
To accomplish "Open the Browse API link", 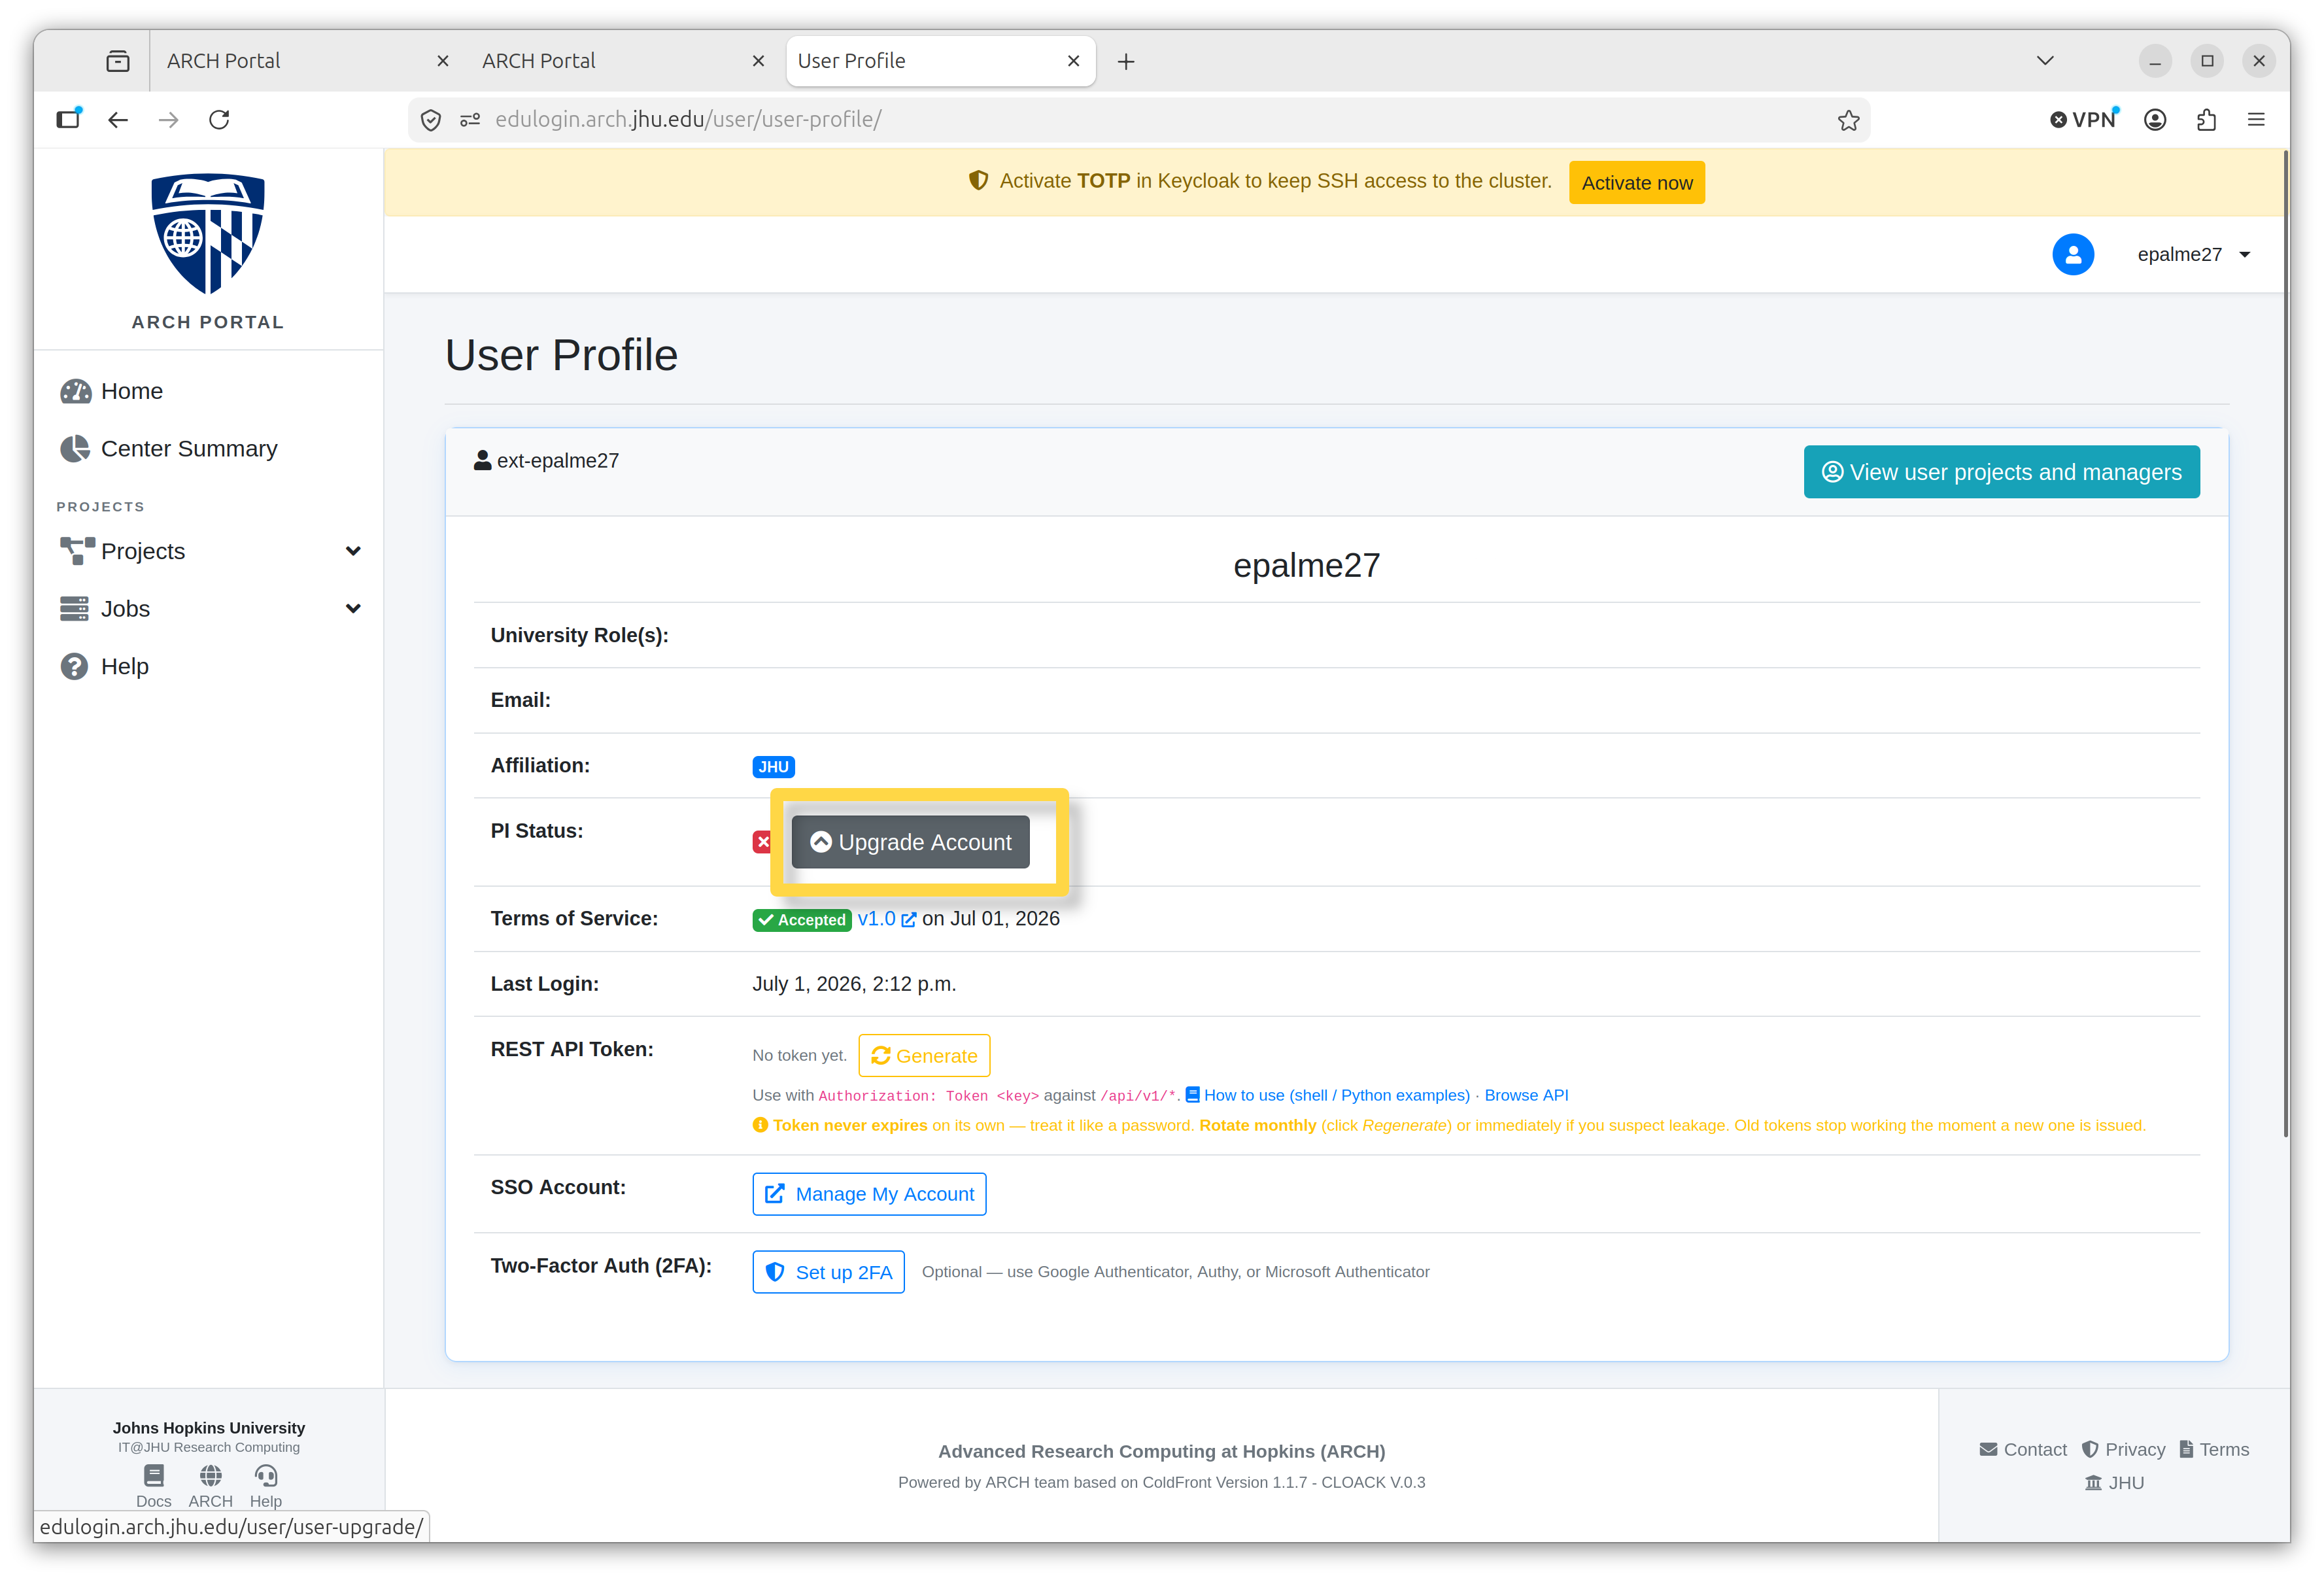I will (1526, 1095).
